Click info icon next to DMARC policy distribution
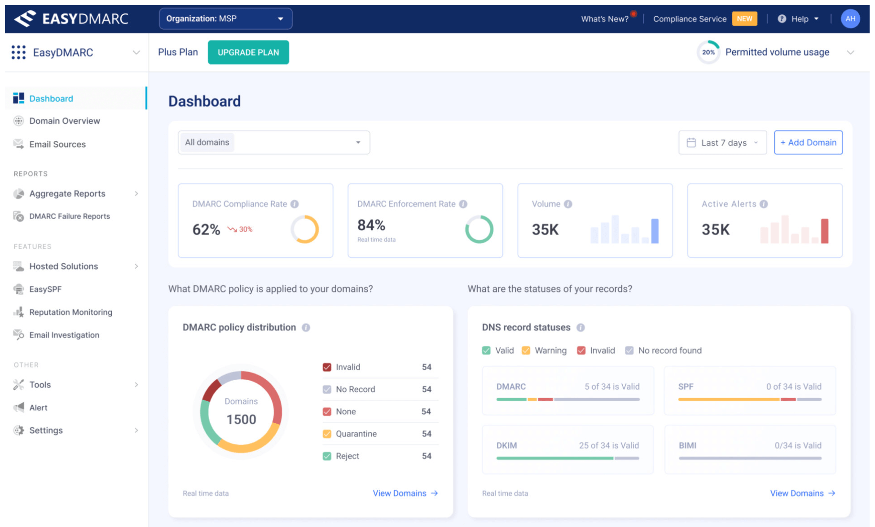 [x=306, y=328]
